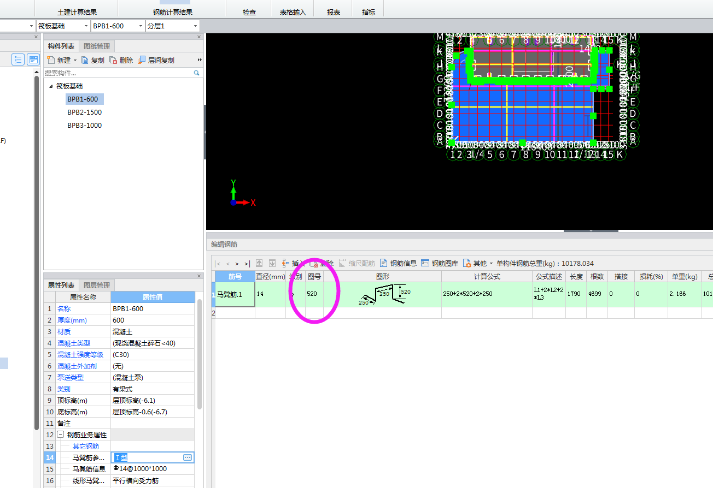Screen dimensions: 713x488
Task: Open 钢筋信息 rebar information
Action: [398, 263]
